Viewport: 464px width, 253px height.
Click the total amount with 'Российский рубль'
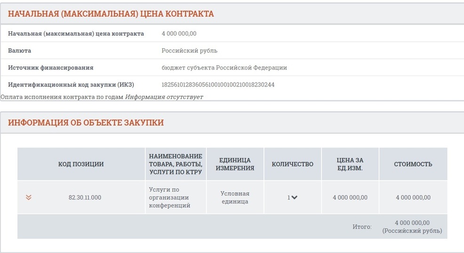pyautogui.click(x=412, y=227)
